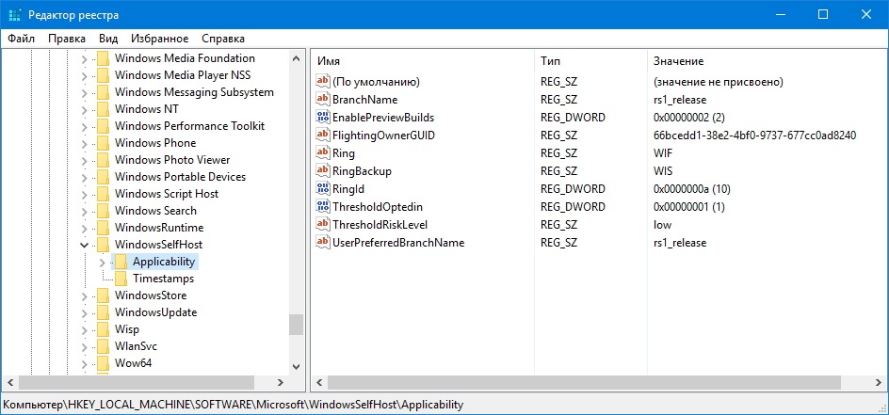Screen dimensions: 889x415
Task: Open the Вид menu
Action: pyautogui.click(x=108, y=39)
